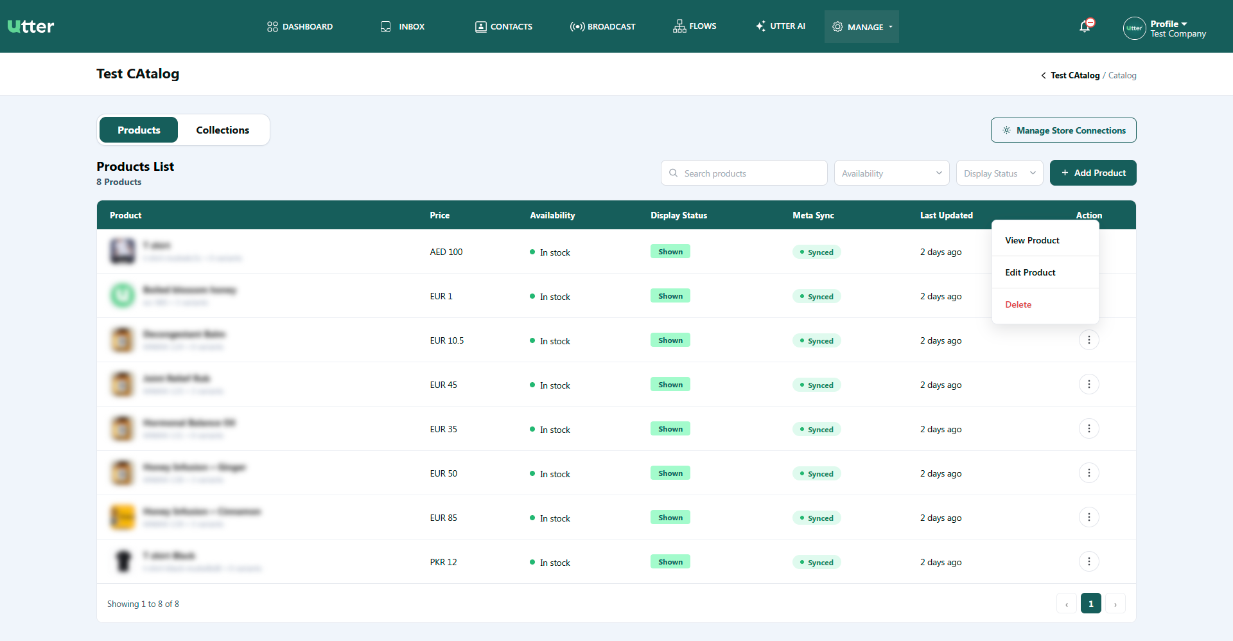Open the Broadcast section
Viewport: 1233px width, 641px height.
point(602,26)
